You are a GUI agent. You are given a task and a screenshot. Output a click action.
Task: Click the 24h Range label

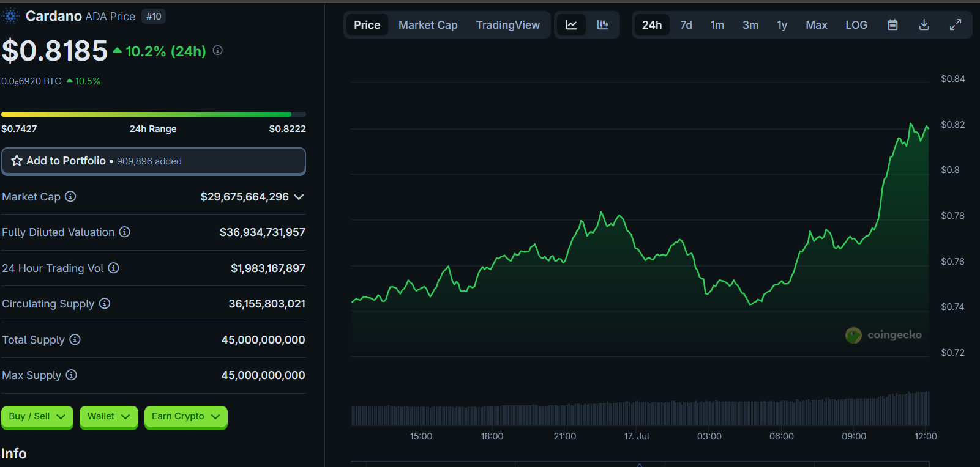click(153, 129)
